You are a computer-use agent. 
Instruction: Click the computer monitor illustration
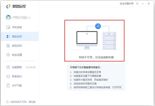click(87, 40)
